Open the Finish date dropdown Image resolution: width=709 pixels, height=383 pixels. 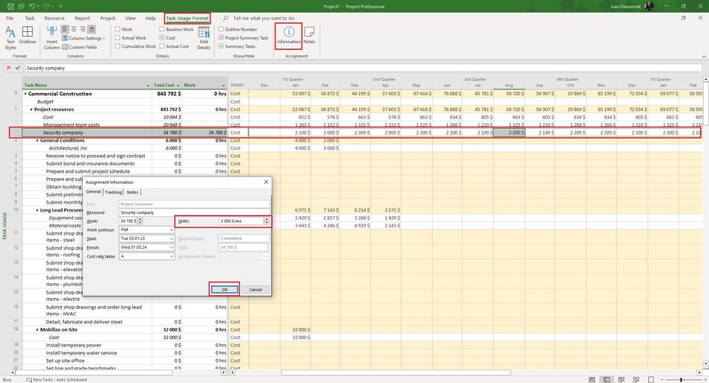tap(172, 247)
